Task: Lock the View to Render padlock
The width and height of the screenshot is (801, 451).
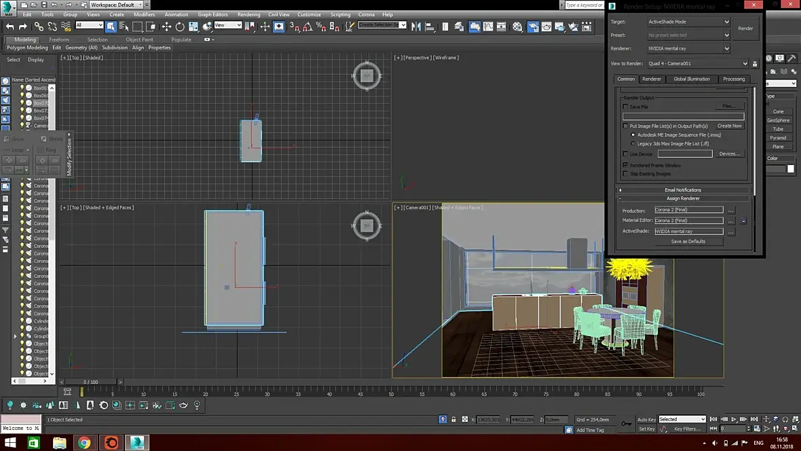Action: pos(755,64)
